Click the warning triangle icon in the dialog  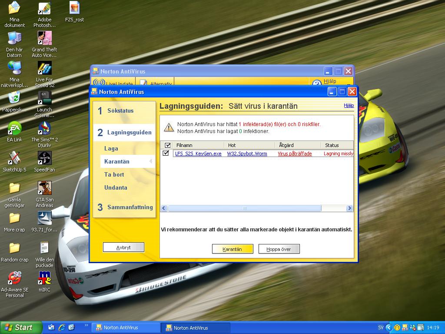(169, 127)
